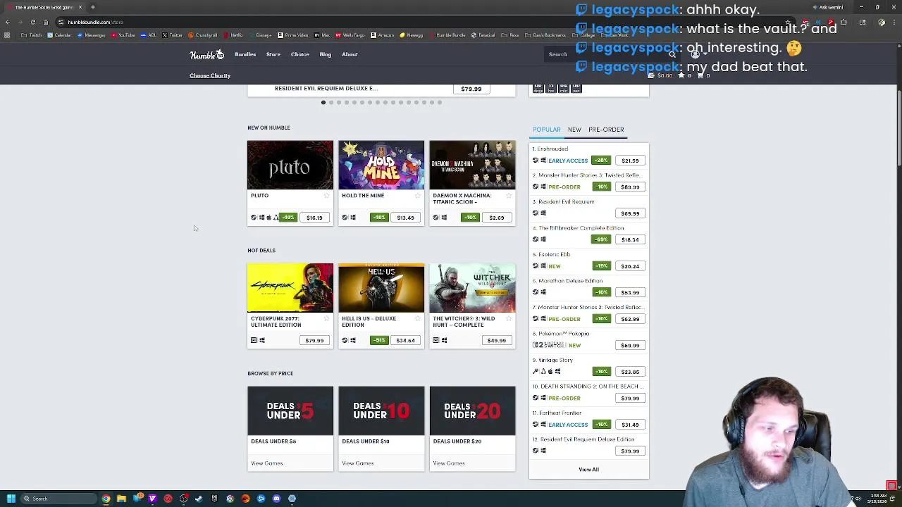Toggle wishlist star on Hell Is Us card

coord(417,318)
